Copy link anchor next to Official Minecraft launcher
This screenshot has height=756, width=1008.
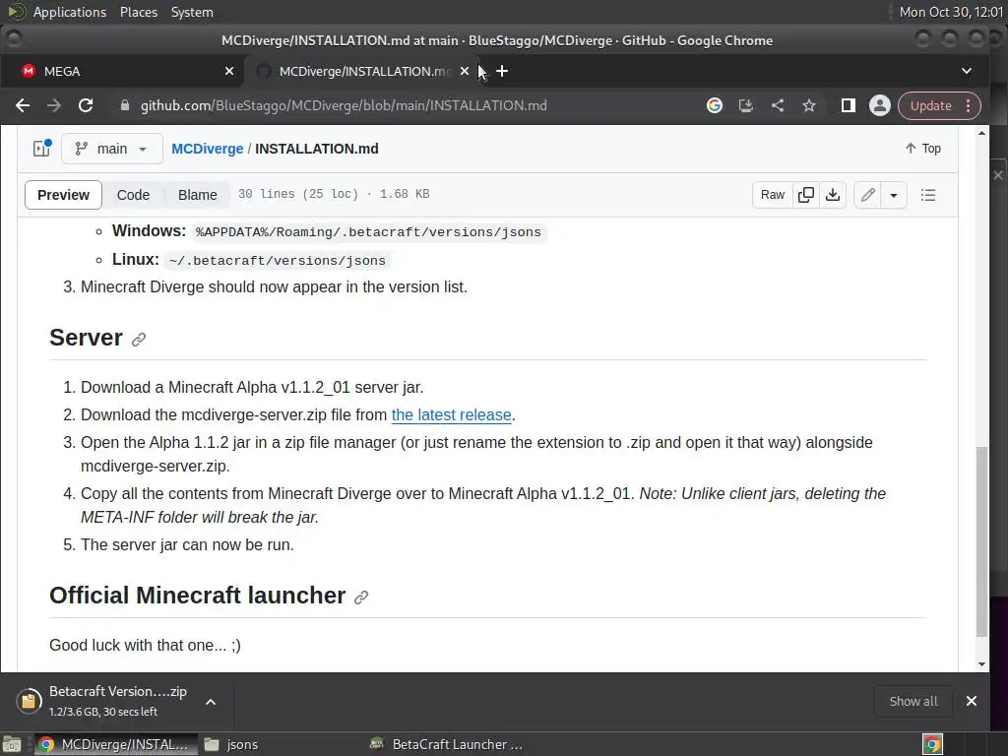361,598
